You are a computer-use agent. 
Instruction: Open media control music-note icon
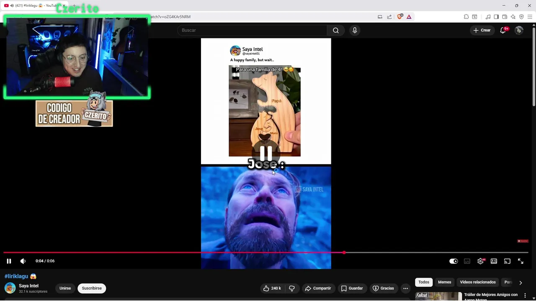point(488,17)
